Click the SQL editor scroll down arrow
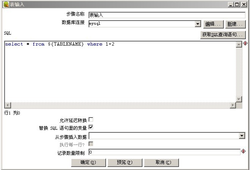250x170 pixels. coord(239,99)
